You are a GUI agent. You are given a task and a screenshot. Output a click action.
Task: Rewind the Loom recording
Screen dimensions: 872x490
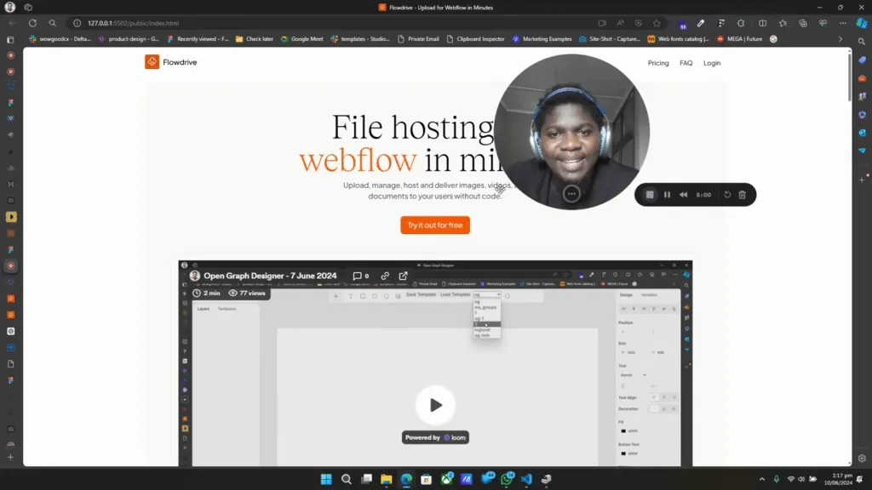[684, 195]
